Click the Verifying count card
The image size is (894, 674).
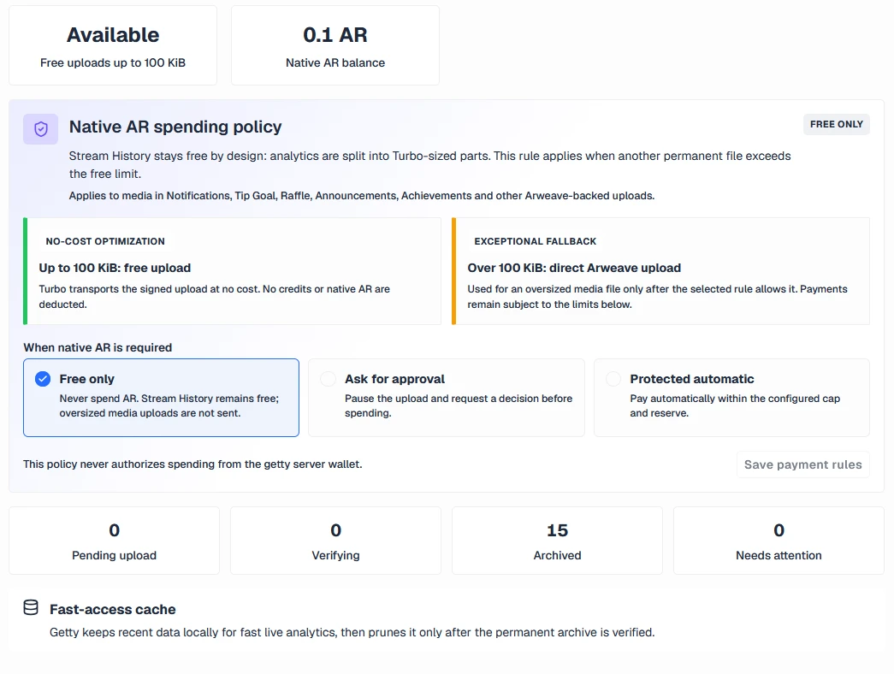pos(336,541)
